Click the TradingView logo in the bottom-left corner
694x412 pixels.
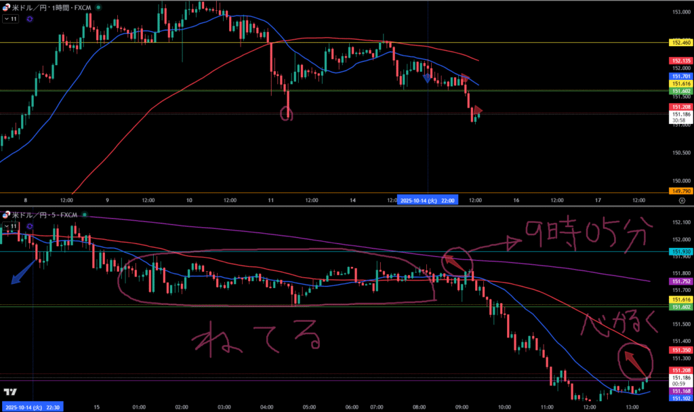pos(9,392)
